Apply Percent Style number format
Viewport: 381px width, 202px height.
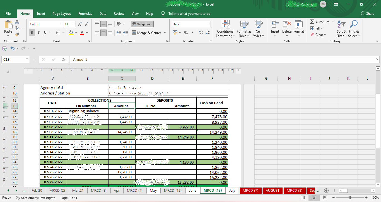tap(185, 33)
